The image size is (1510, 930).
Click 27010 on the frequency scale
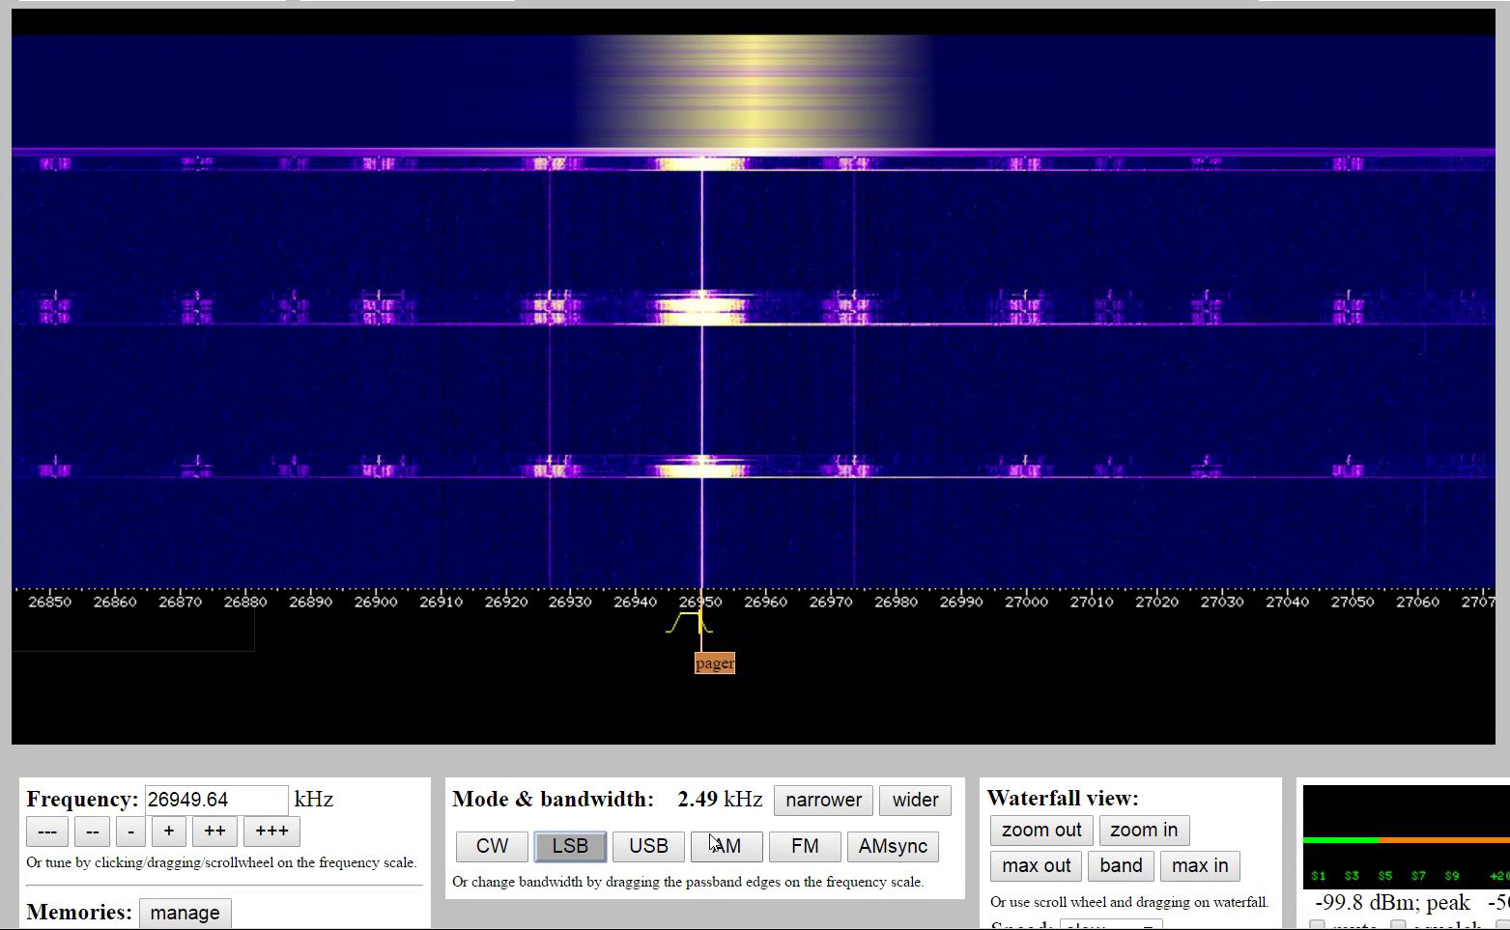pos(1092,602)
